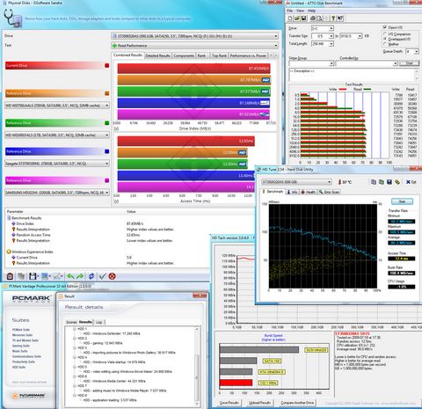This screenshot has width=422, height=409.
Task: Click the HDD Suite link in PCMark
Action: [x=18, y=367]
